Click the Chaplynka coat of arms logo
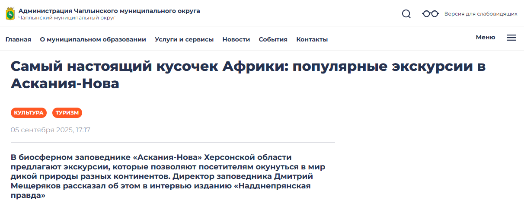 [10, 14]
